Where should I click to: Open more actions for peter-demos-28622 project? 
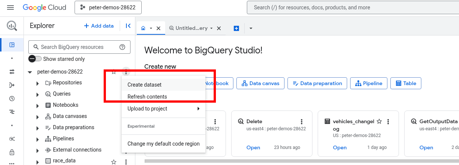[126, 72]
